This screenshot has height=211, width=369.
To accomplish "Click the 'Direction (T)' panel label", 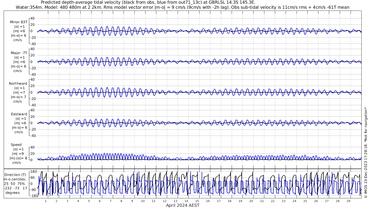I will click(x=16, y=175).
